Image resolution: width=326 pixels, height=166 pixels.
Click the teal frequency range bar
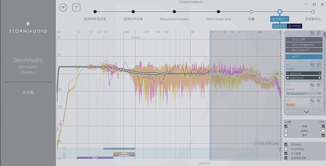(x=119, y=149)
